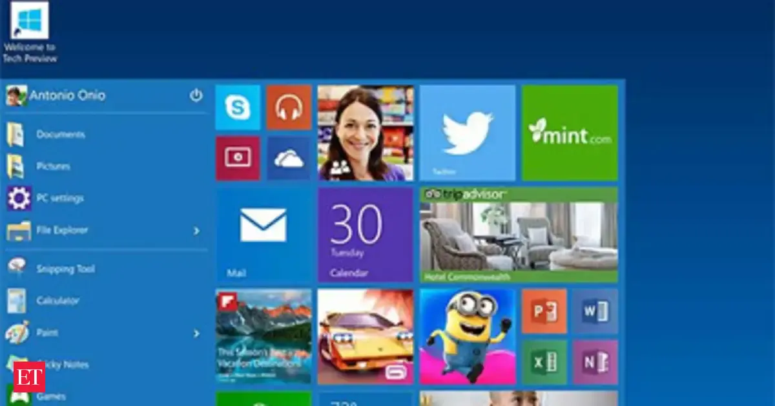Launch the Music headphones tile
The height and width of the screenshot is (406, 775).
(289, 108)
